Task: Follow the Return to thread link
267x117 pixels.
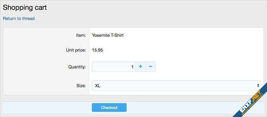Action: point(19,19)
